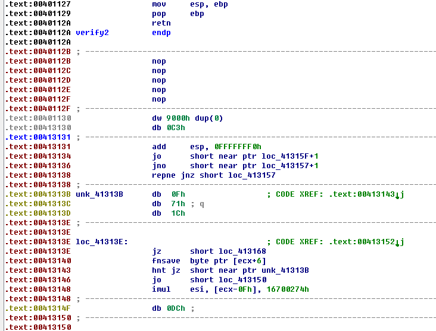Select the loc_41313E: label
This screenshot has width=436, height=331.
coord(102,242)
